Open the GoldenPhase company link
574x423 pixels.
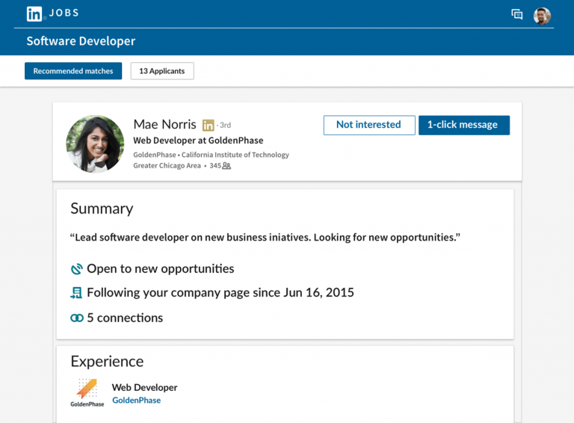pos(136,401)
